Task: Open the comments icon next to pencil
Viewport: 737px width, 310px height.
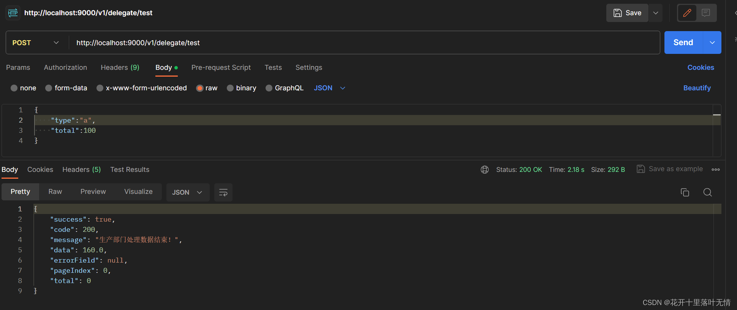Action: (x=706, y=13)
